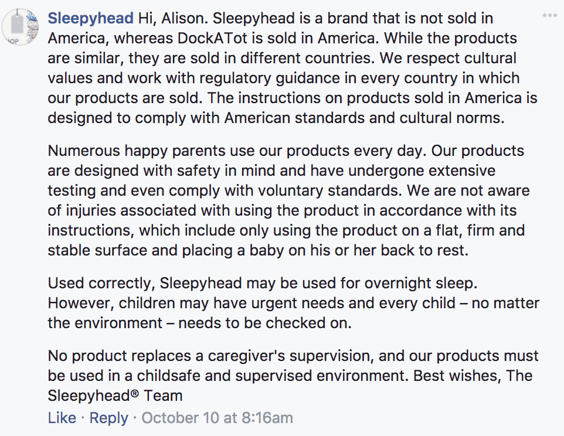Screen dimensions: 564x436
Task: Open the October 10 at 8:16am timestamp
Action: (217, 418)
